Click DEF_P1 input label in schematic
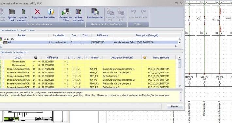The image size is (232, 123). tap(204, 77)
